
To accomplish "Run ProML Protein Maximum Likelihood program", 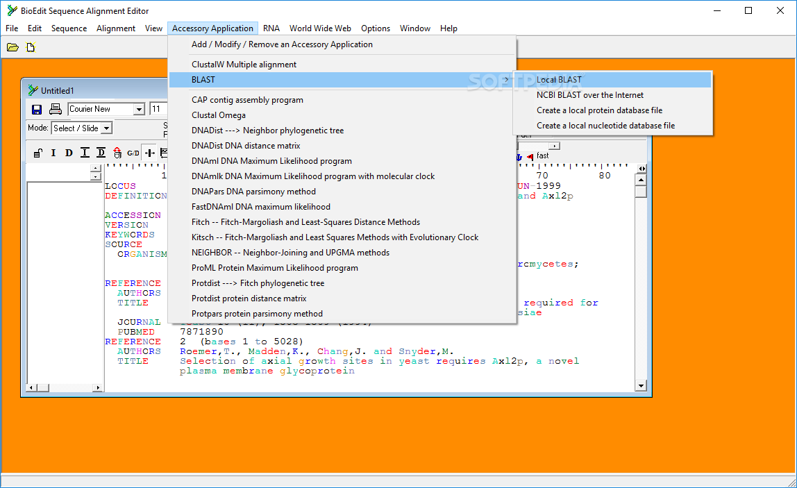I will point(342,268).
